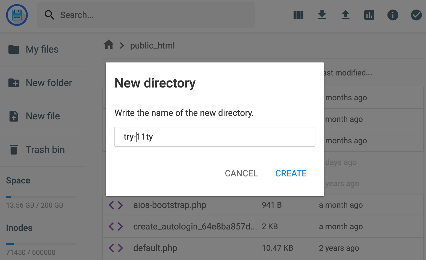426x260 pixels.
Task: Click the download arrow icon
Action: pos(322,15)
